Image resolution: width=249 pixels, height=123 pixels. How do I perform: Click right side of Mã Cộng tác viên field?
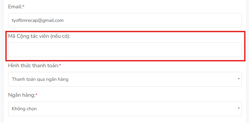tap(222, 50)
